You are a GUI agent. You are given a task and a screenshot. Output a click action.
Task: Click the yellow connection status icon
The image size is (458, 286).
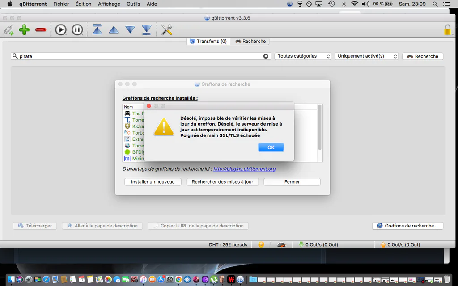(261, 244)
